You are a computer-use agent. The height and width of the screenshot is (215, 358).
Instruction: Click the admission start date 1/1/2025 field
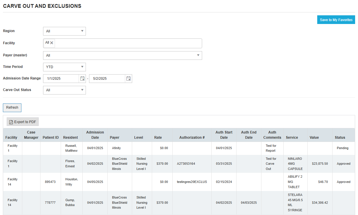(x=61, y=79)
